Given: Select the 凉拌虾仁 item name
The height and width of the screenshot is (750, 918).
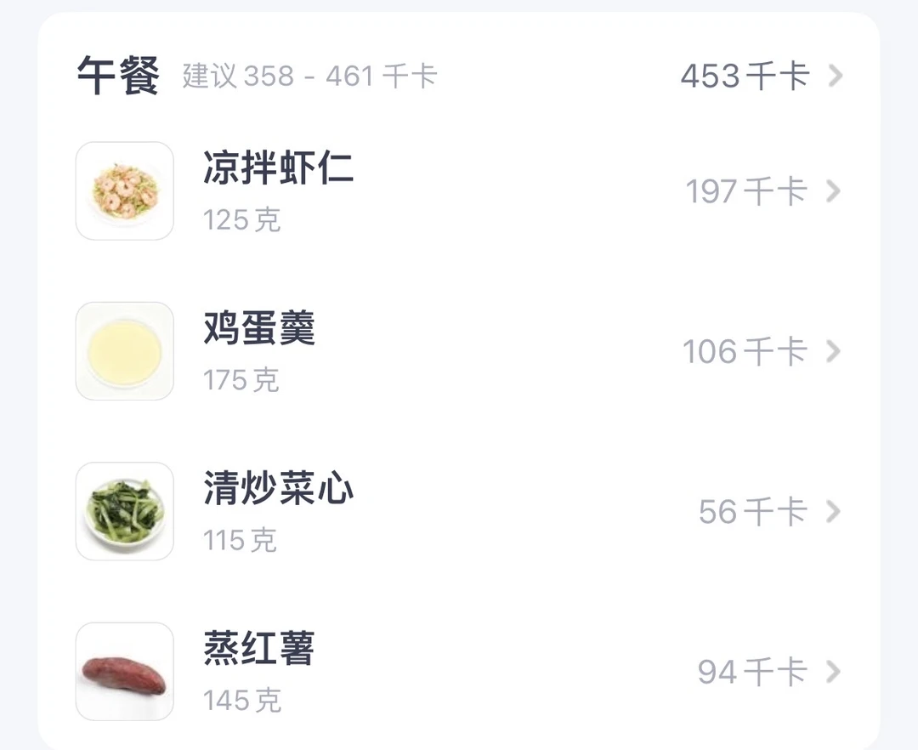Looking at the screenshot, I should 278,168.
